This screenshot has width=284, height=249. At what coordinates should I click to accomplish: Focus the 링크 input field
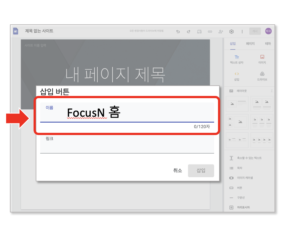click(127, 144)
